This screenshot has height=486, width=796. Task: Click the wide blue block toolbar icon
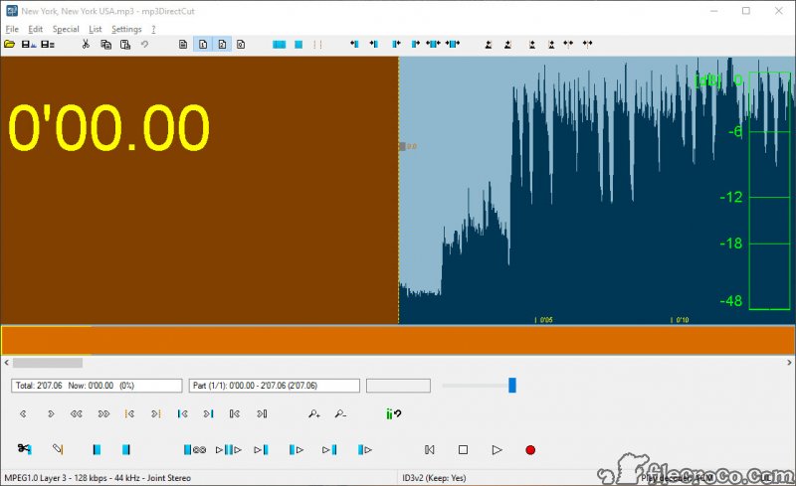pos(280,44)
